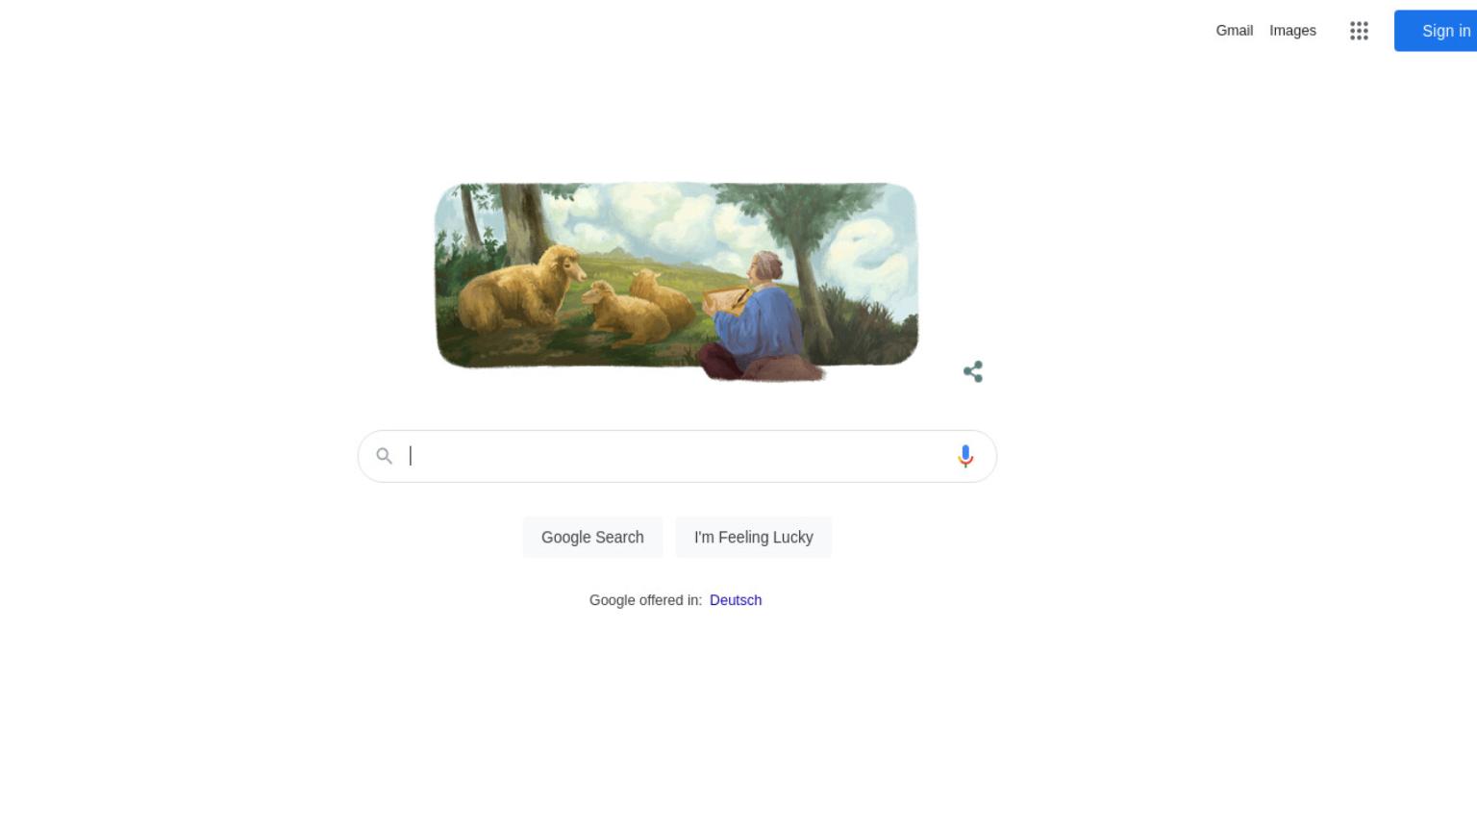Click the magnifying glass inside the search box
Viewport: 1477px width, 831px height.
coord(384,456)
